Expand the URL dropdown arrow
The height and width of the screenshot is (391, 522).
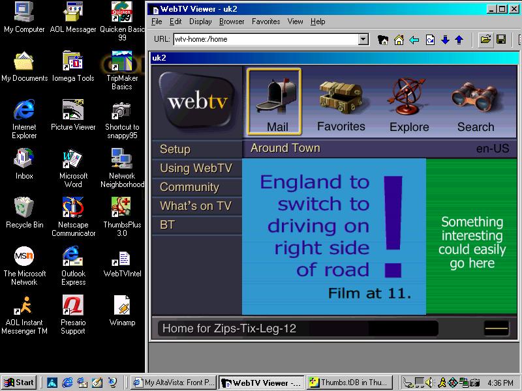(363, 39)
